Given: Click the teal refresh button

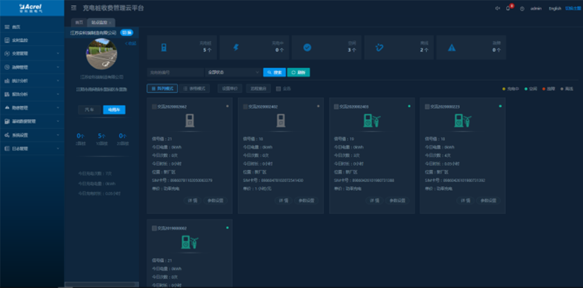Looking at the screenshot, I should pos(298,72).
